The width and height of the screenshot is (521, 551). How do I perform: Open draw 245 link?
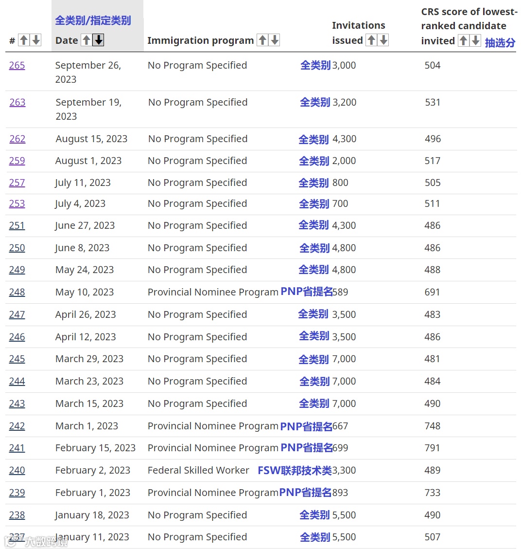tap(17, 359)
